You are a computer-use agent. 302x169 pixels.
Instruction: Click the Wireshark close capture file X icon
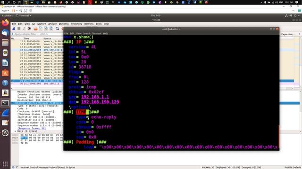(46, 29)
